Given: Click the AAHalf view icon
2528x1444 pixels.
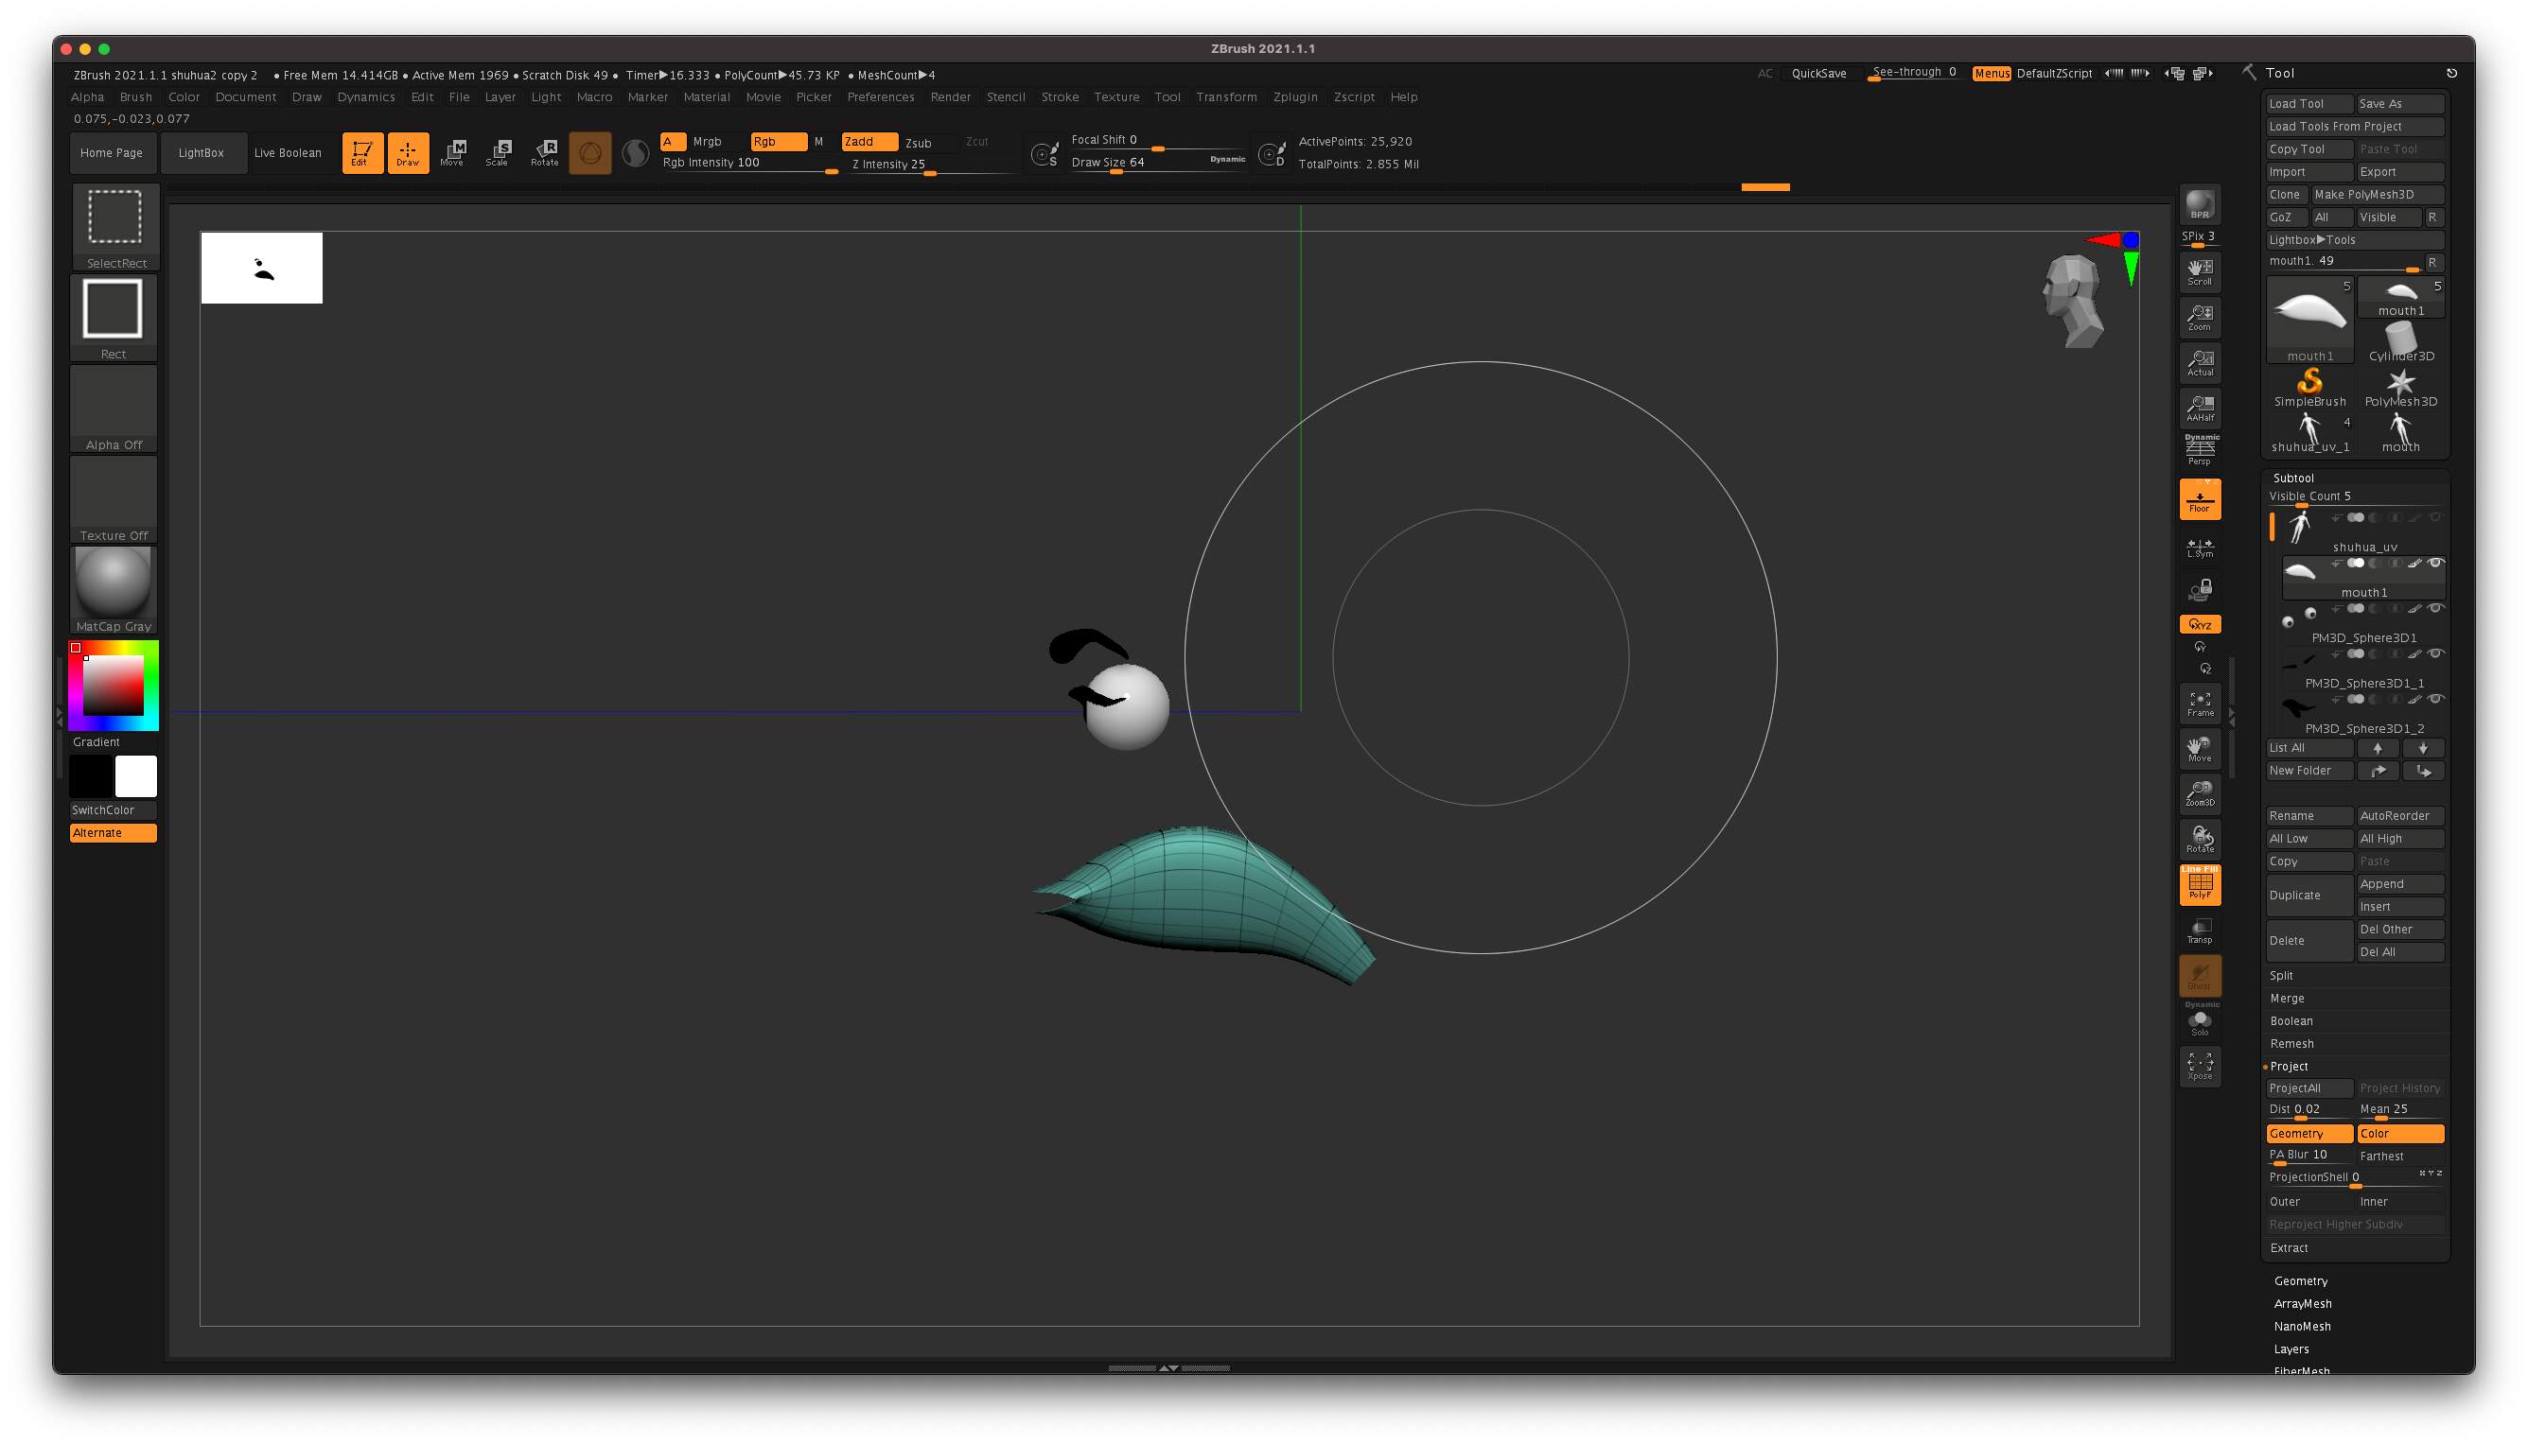Looking at the screenshot, I should tap(2200, 408).
